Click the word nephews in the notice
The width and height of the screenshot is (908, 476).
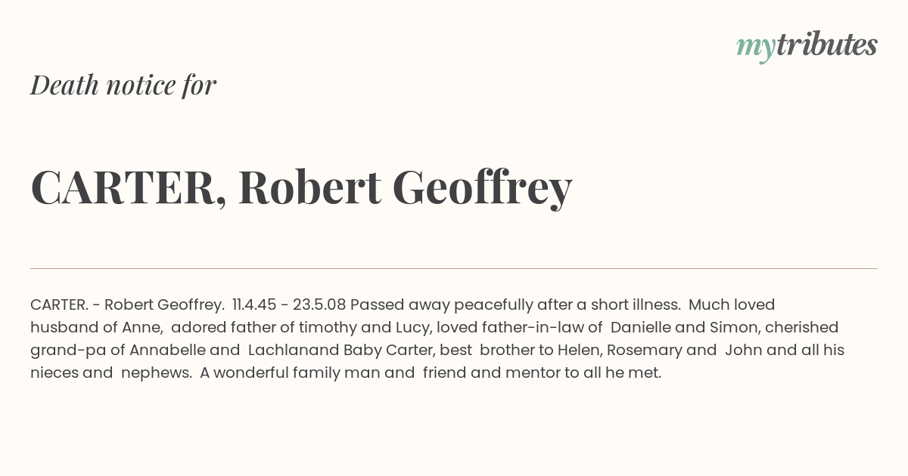click(156, 373)
